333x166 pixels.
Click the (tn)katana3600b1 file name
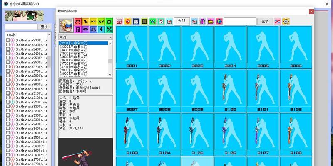(x=31, y=142)
